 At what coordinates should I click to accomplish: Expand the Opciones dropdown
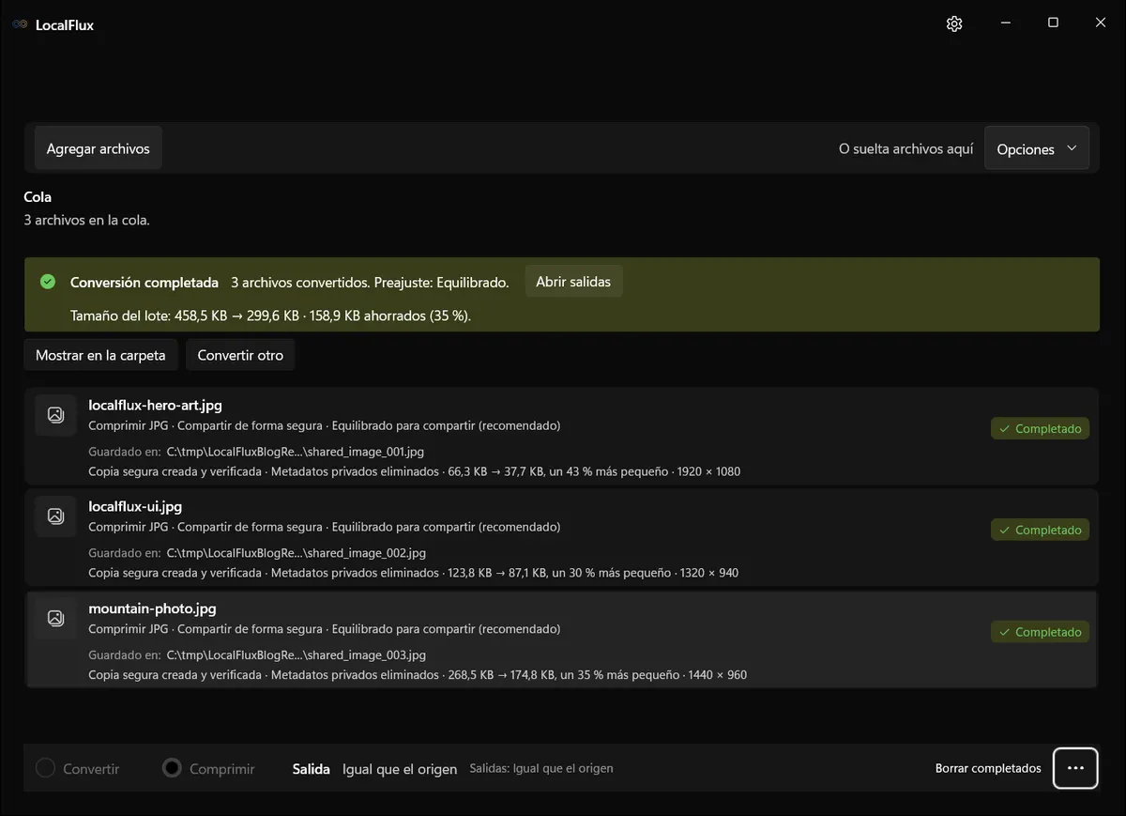point(1037,148)
